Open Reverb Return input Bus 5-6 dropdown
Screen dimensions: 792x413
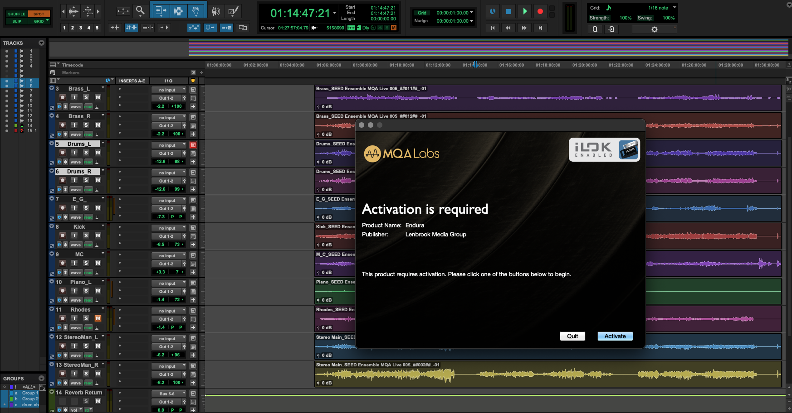(169, 394)
